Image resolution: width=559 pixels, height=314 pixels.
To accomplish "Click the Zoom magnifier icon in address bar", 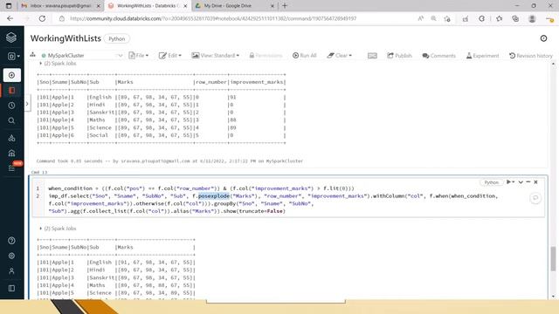I will click(433, 18).
